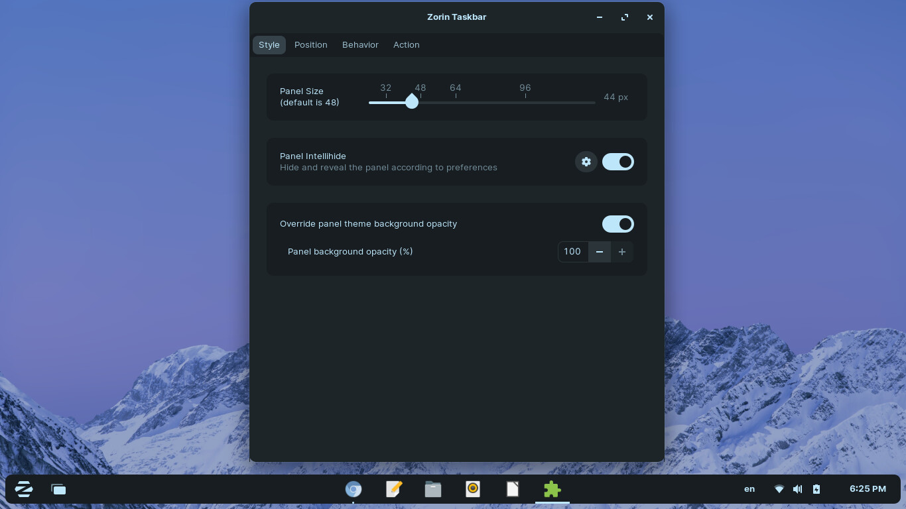Launch the Rhythmbox music player
This screenshot has width=906, height=509.
[x=473, y=489]
